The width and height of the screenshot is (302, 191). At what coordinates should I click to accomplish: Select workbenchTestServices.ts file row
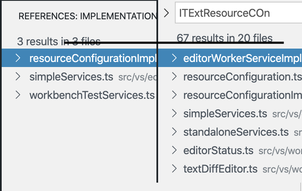(x=79, y=95)
